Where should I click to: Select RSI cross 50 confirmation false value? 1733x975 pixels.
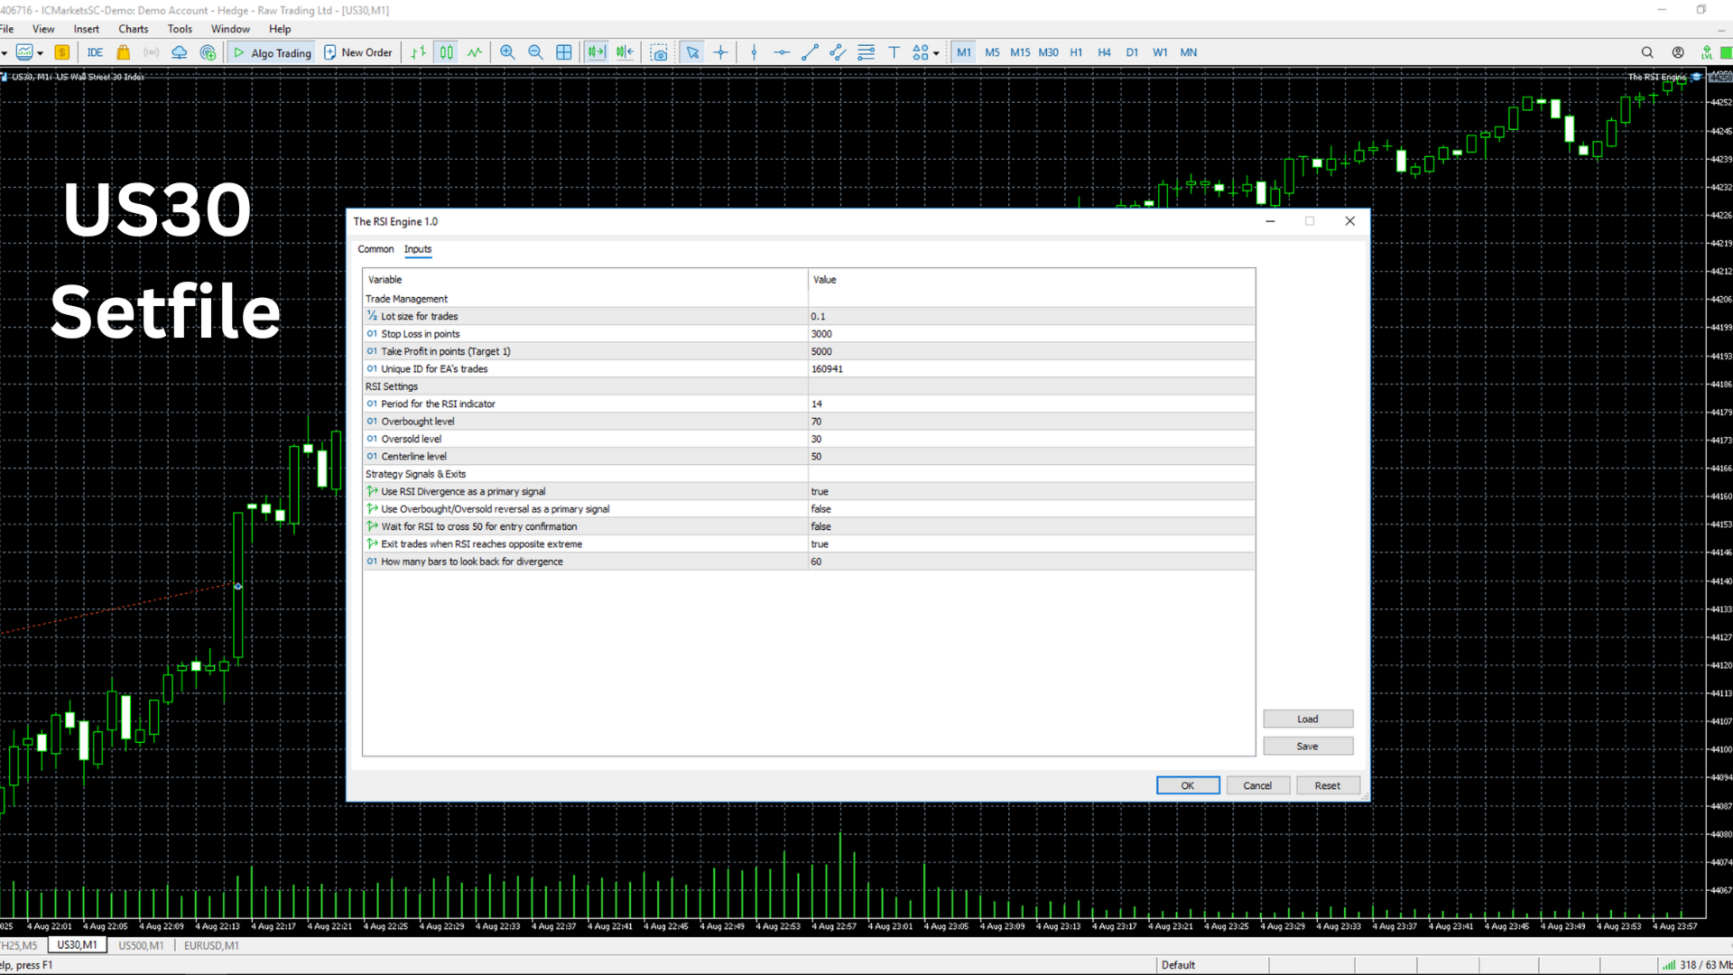(1031, 526)
